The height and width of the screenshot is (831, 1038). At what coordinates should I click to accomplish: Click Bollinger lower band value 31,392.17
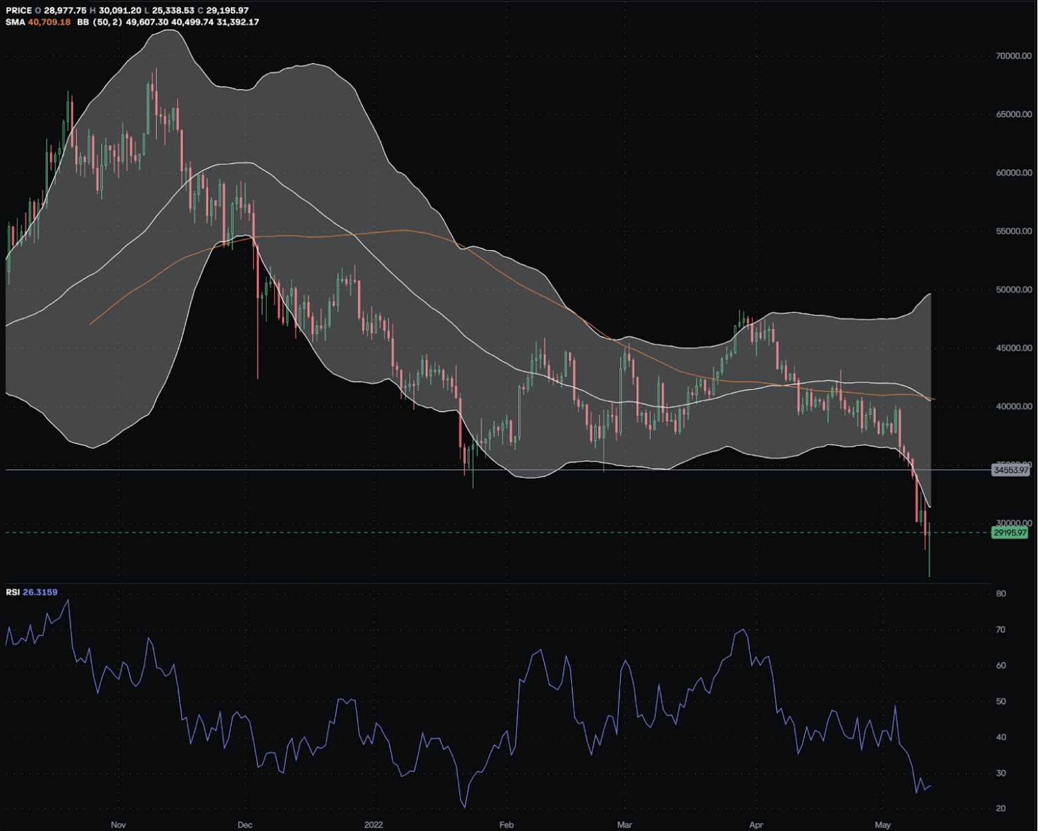click(238, 22)
